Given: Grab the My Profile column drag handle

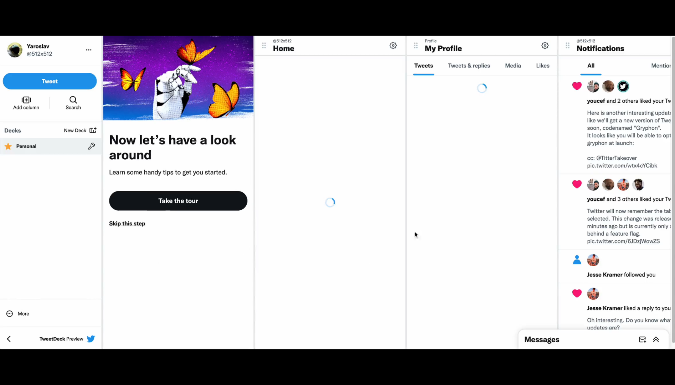Looking at the screenshot, I should click(416, 46).
